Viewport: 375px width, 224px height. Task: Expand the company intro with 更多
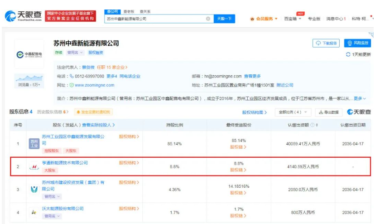(x=360, y=98)
